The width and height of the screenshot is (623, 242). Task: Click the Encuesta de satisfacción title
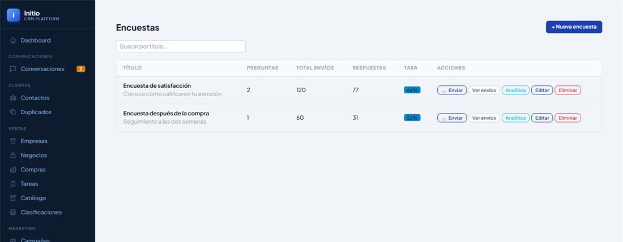157,86
